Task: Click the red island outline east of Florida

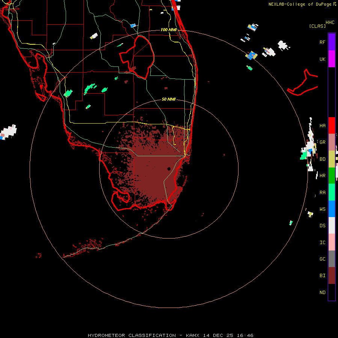Action: pyautogui.click(x=303, y=83)
